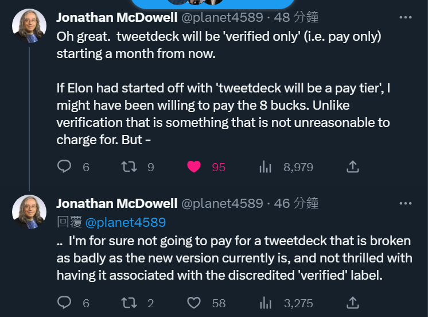Retweet the second tweet with 2 retweets

click(x=129, y=303)
